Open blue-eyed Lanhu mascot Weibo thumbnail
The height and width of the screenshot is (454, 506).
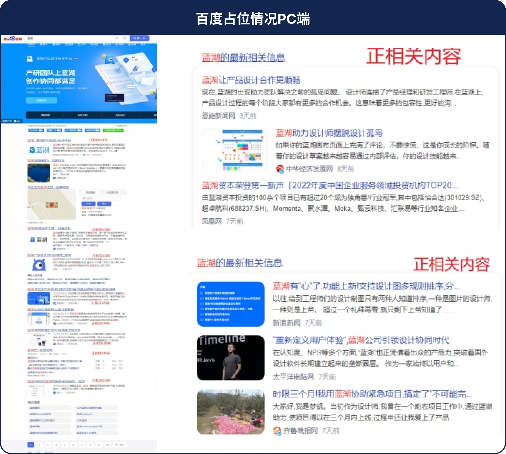pos(39,265)
